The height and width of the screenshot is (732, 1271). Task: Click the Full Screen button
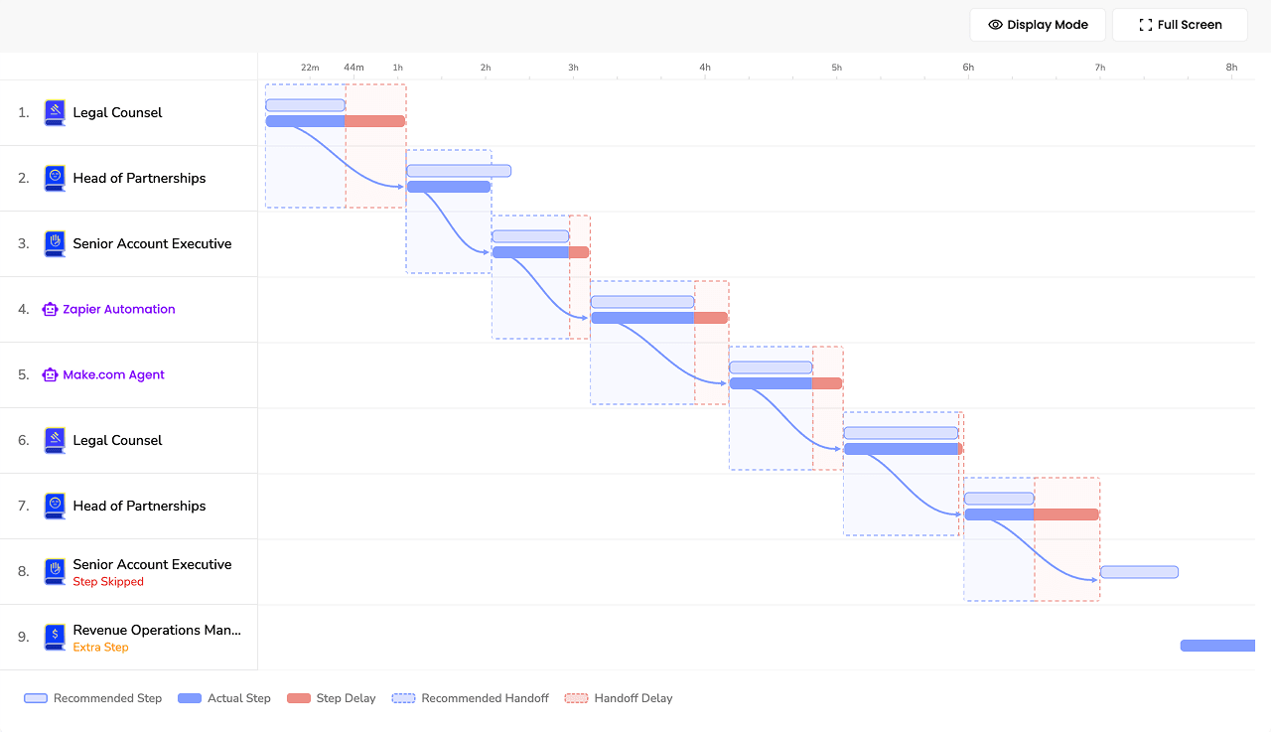1180,24
